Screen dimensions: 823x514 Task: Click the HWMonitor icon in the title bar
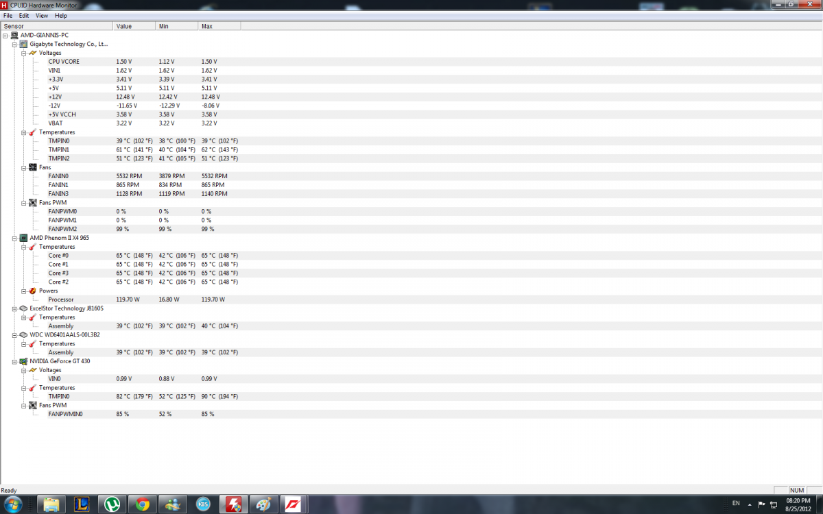[x=5, y=5]
